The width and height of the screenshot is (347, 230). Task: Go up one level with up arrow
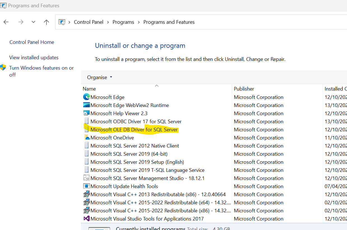tap(46, 22)
